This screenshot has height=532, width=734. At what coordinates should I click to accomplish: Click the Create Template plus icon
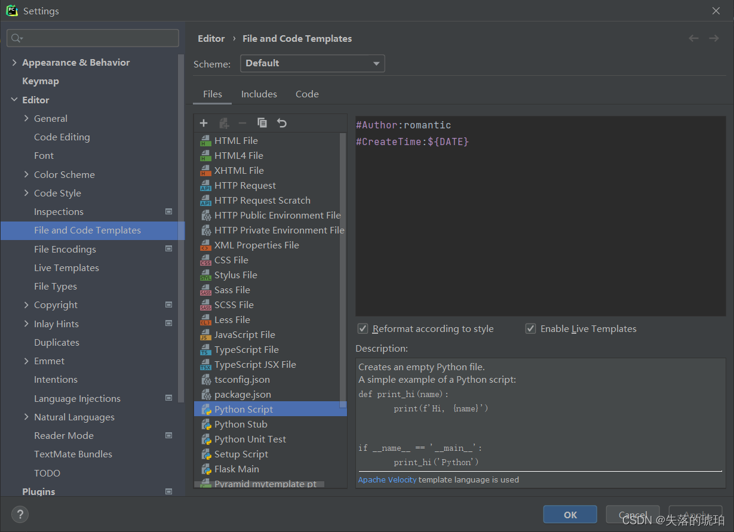204,123
